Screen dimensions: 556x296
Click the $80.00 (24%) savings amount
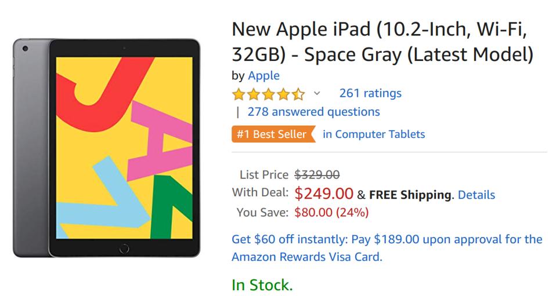(x=331, y=213)
